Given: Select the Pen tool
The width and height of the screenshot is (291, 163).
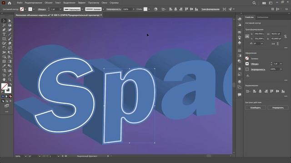Looking at the screenshot, I should click(4, 30).
